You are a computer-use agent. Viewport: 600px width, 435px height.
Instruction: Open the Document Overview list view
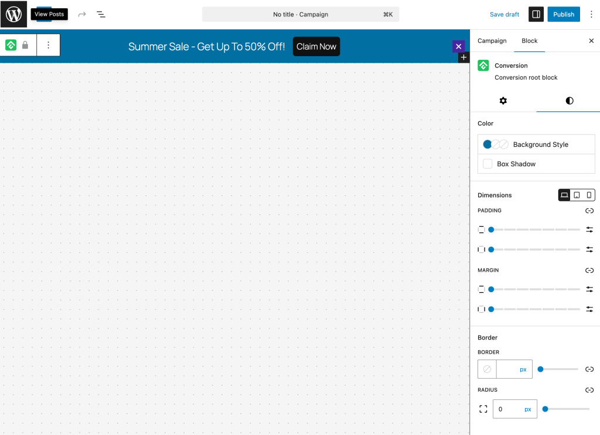click(x=101, y=14)
